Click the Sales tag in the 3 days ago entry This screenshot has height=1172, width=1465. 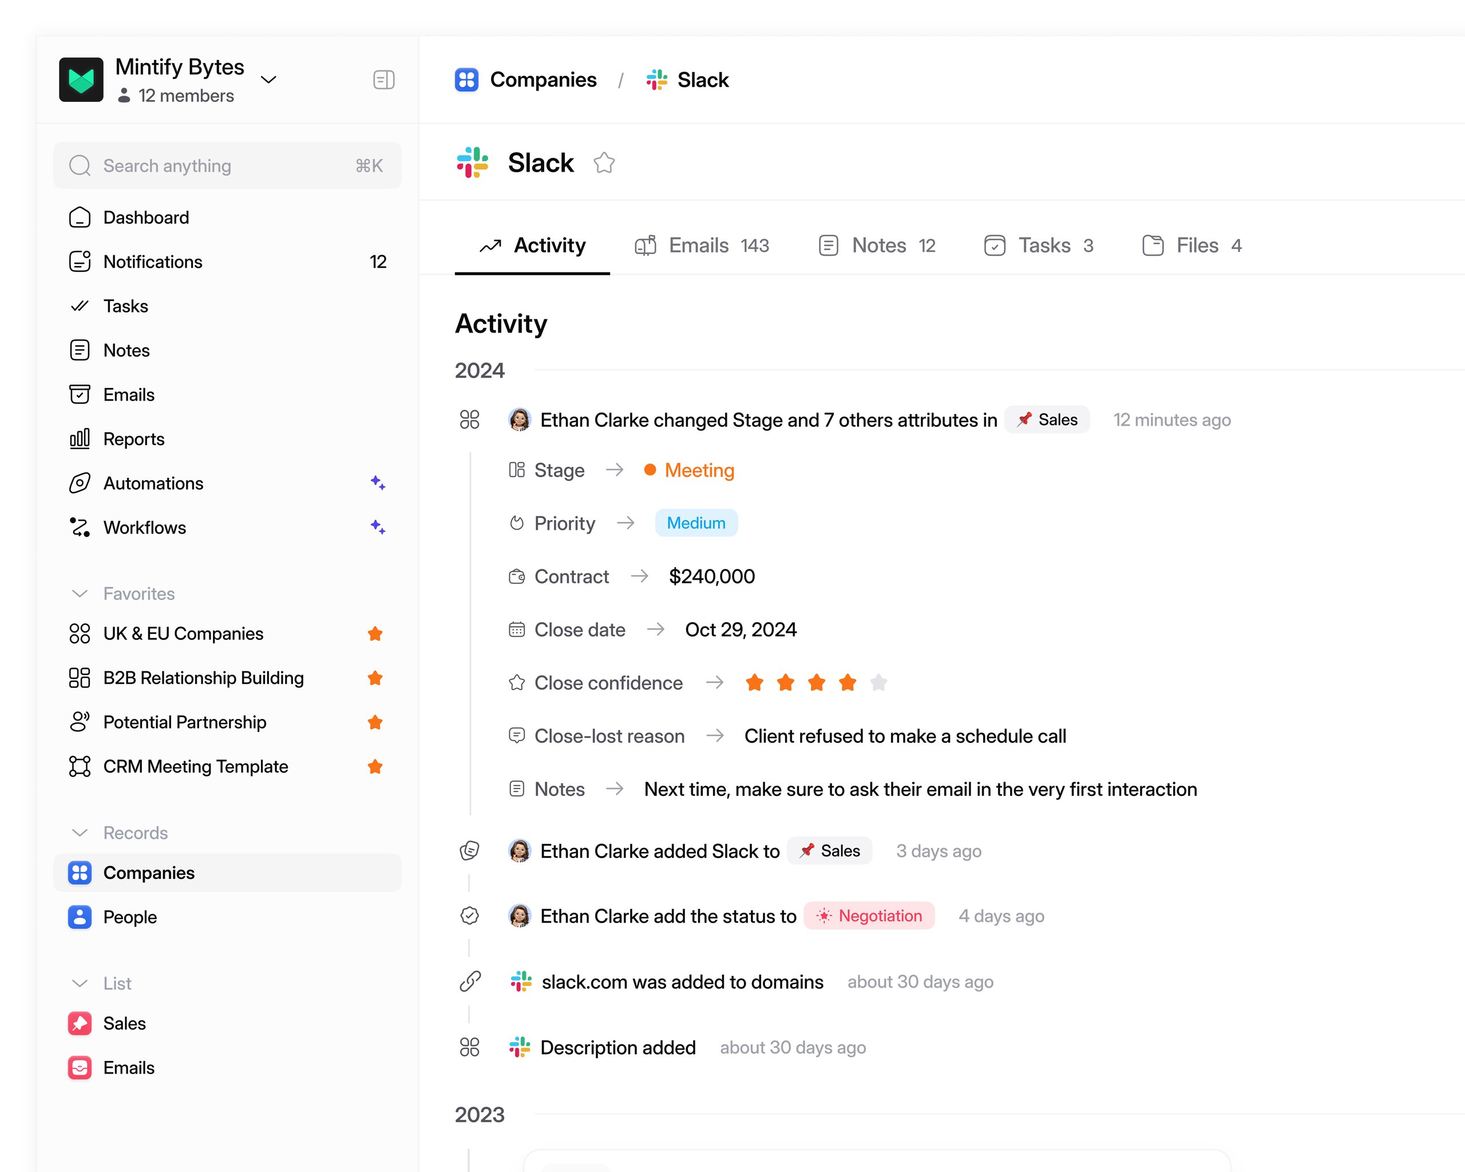coord(830,850)
